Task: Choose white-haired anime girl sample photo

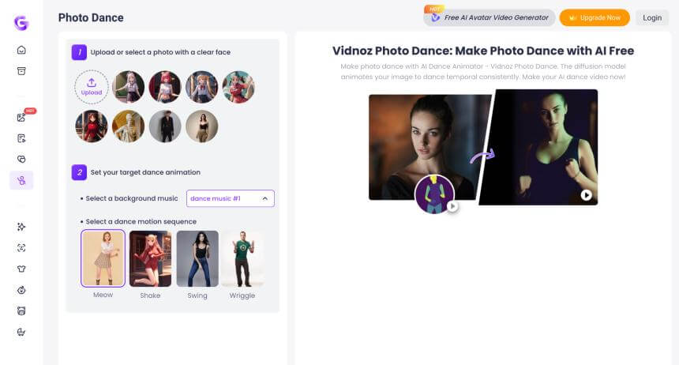Action: coord(128,87)
